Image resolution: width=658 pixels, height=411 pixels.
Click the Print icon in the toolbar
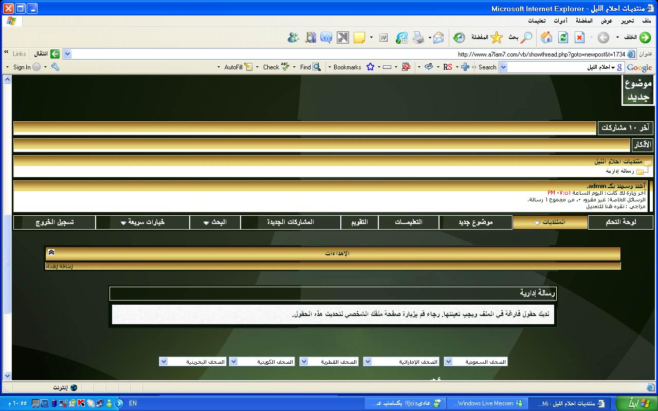click(418, 38)
